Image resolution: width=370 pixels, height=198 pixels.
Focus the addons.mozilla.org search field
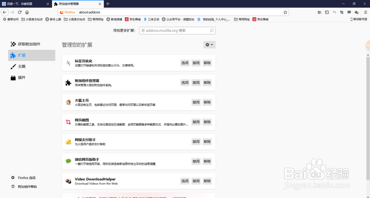pyautogui.click(x=177, y=30)
